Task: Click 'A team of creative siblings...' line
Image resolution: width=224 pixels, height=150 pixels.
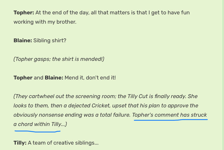Action: coord(63,143)
